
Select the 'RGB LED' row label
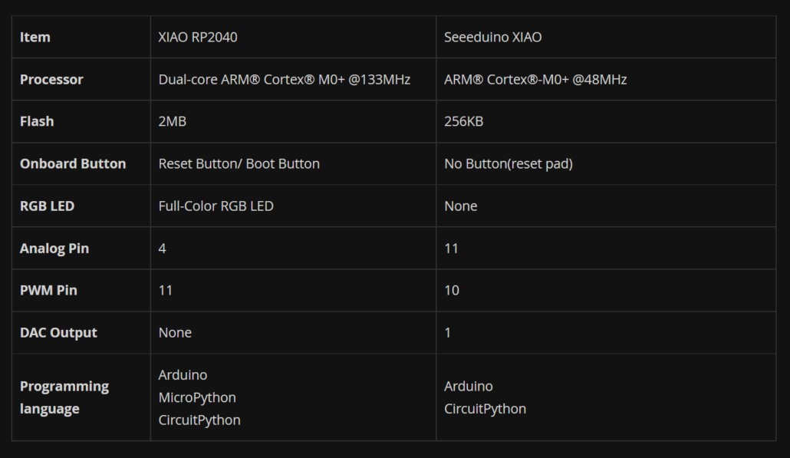(47, 206)
